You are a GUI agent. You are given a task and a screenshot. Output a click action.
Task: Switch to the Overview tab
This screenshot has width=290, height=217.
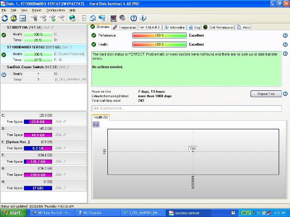(100, 27)
